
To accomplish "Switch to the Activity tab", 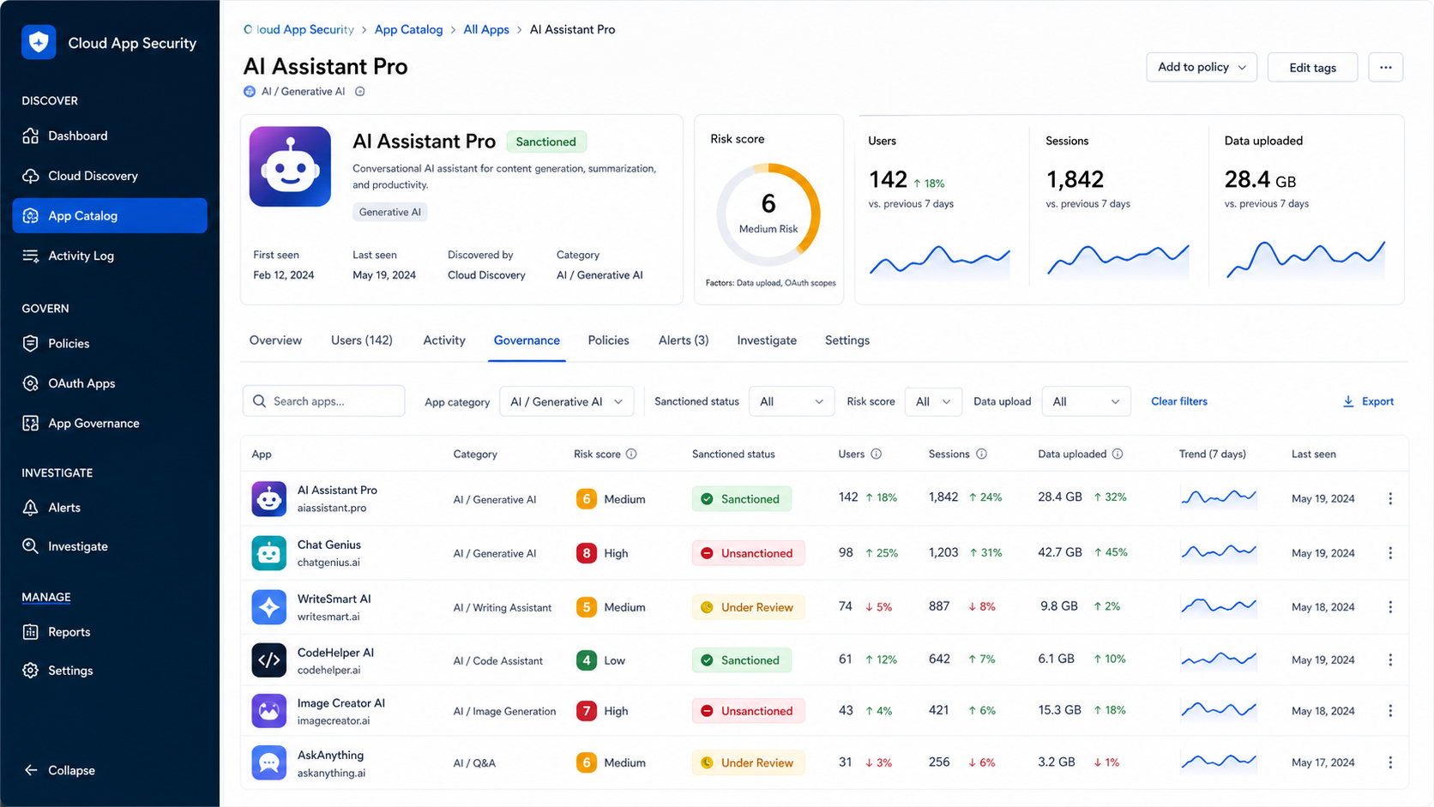I will (x=444, y=340).
